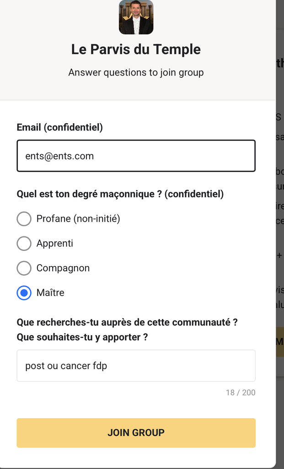The height and width of the screenshot is (469, 284).
Task: Click the JOIN GROUP button
Action: pyautogui.click(x=136, y=433)
